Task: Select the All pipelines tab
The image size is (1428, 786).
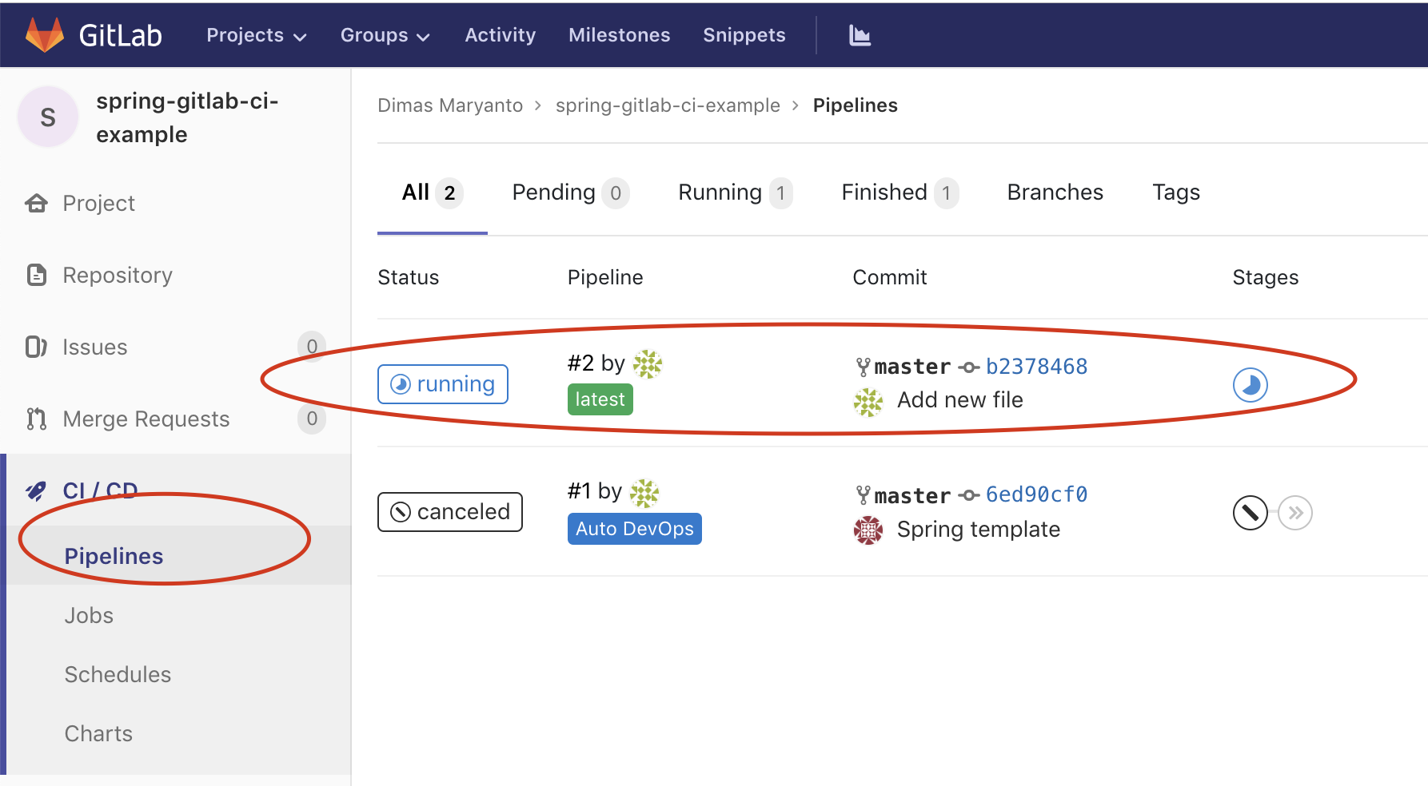Action: click(433, 193)
